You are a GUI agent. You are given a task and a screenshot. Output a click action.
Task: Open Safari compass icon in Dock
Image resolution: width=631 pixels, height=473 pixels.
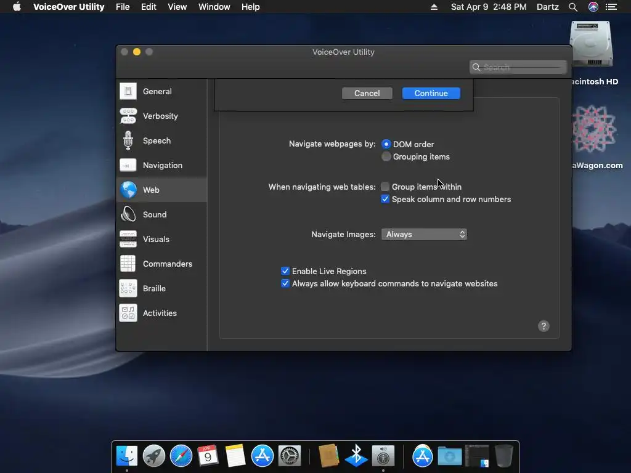[181, 456]
